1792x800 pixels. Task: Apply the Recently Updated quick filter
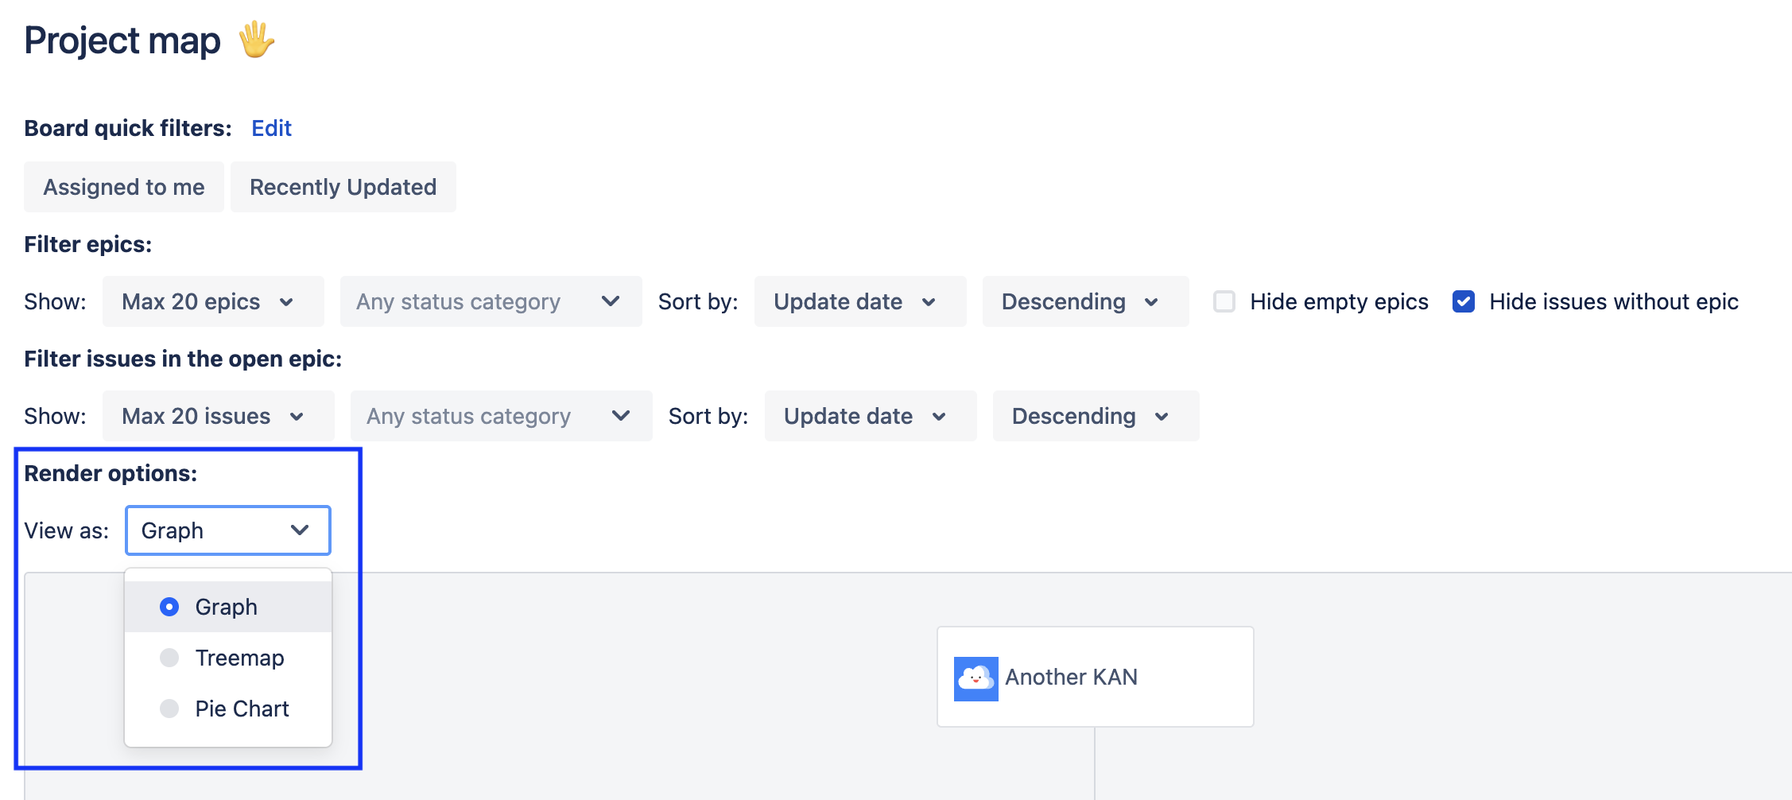click(343, 187)
